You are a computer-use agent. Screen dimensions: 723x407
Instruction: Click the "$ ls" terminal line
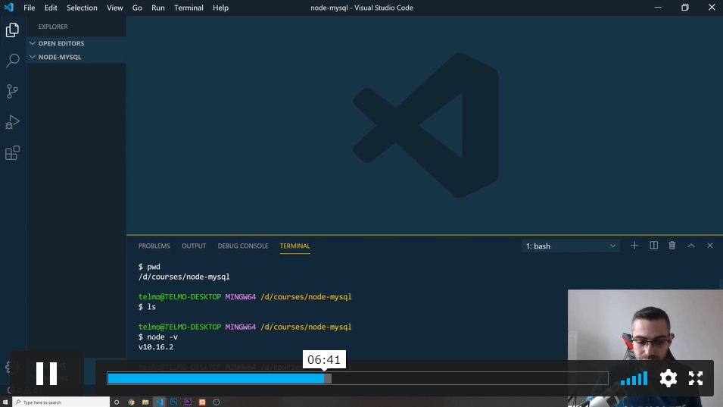(x=147, y=307)
